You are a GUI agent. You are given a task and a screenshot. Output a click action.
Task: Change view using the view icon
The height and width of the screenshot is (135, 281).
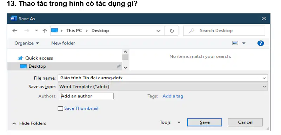point(235,43)
